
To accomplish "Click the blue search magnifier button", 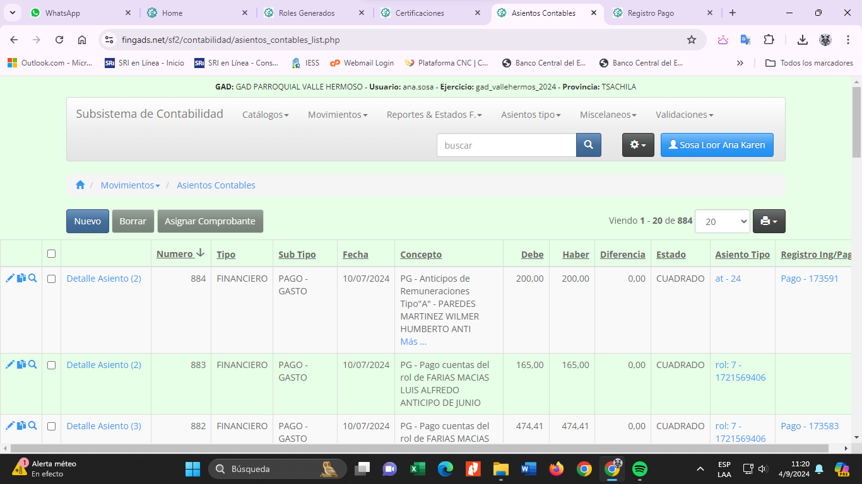I will (588, 145).
